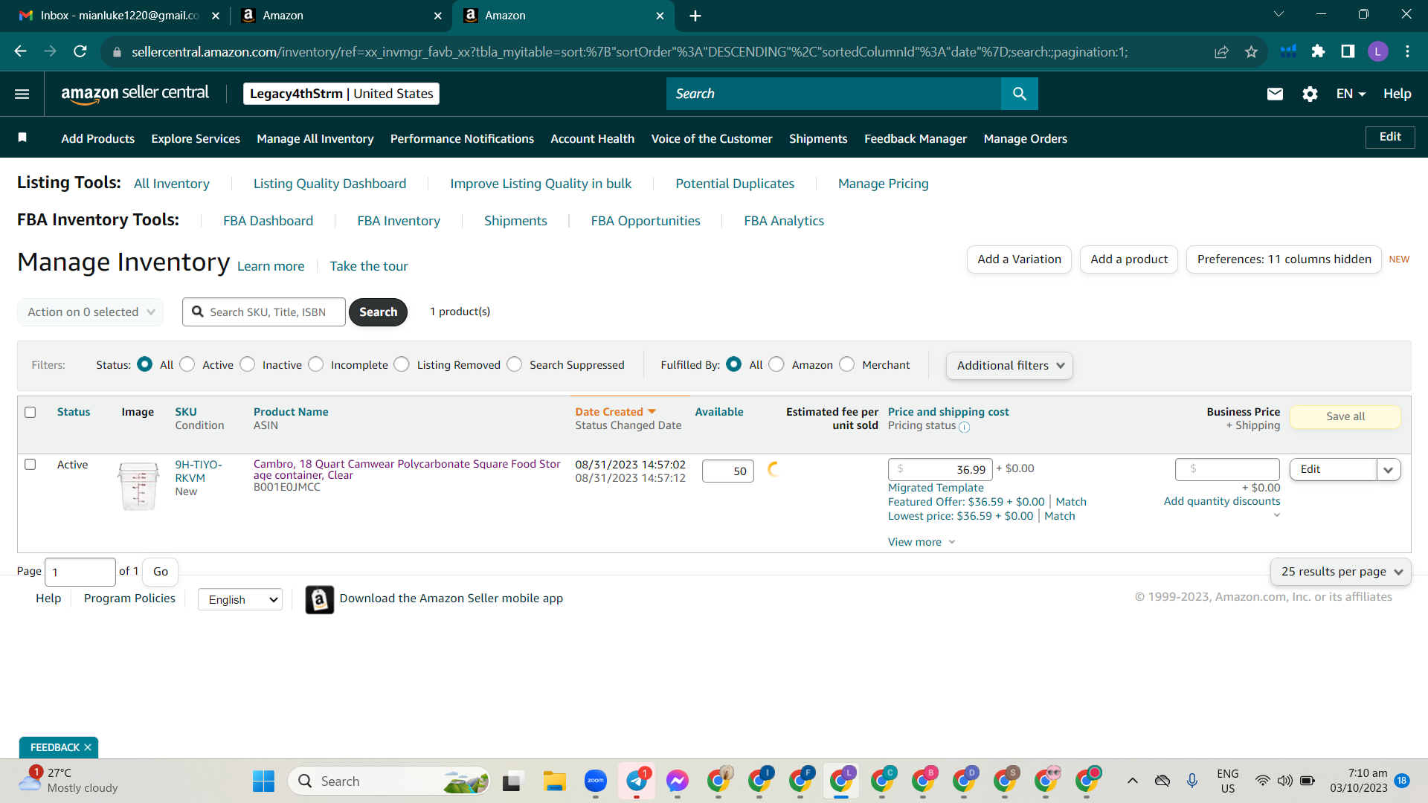The height and width of the screenshot is (803, 1428).
Task: Open the Amazon Seller mobile app icon
Action: (320, 599)
